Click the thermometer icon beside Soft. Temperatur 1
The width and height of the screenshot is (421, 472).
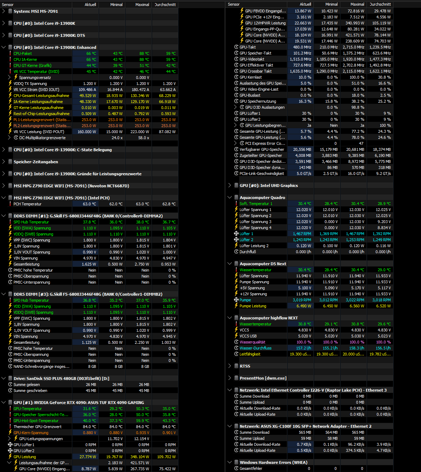[x=236, y=204]
